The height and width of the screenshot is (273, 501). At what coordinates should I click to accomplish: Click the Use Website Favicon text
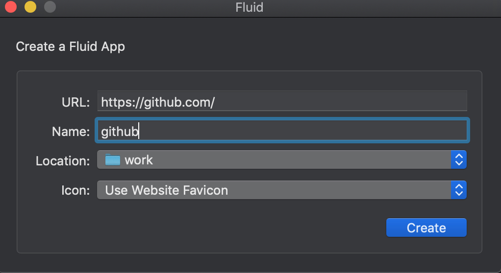[x=167, y=190]
